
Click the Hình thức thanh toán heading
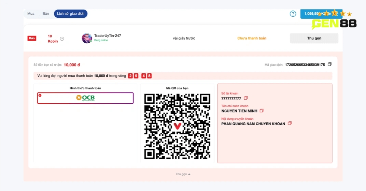coord(85,88)
